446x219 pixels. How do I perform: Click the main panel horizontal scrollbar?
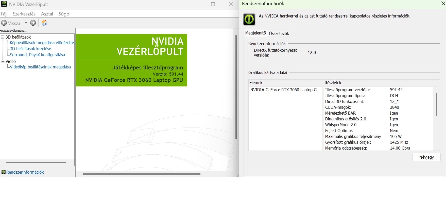click(141, 174)
